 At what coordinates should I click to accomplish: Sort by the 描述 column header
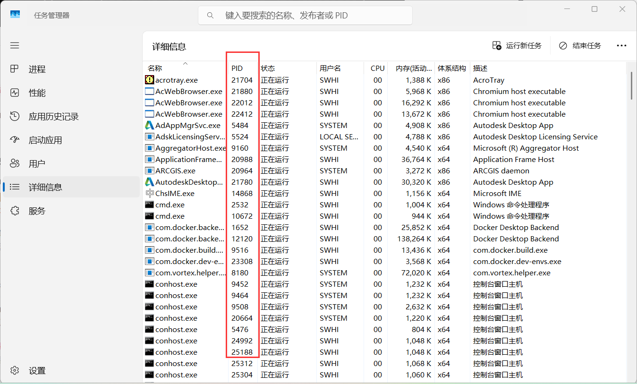(x=548, y=68)
